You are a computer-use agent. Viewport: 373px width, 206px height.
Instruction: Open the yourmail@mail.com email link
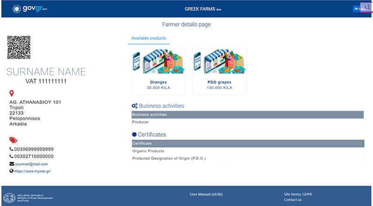click(x=32, y=164)
